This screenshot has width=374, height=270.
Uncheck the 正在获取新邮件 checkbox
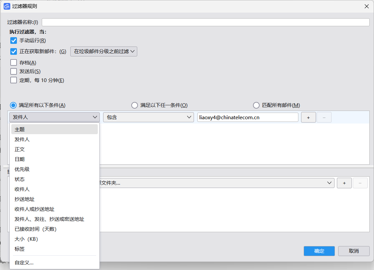coord(14,51)
